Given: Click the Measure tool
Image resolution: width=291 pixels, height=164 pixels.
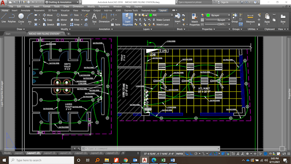Looking at the screenshot, I should [250, 18].
